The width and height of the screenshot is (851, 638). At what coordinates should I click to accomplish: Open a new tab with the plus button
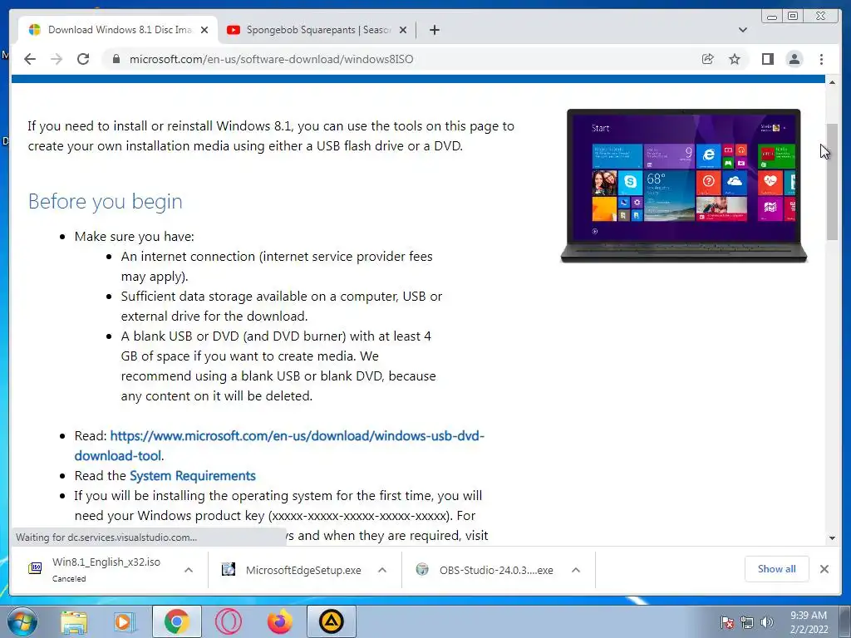pyautogui.click(x=434, y=30)
